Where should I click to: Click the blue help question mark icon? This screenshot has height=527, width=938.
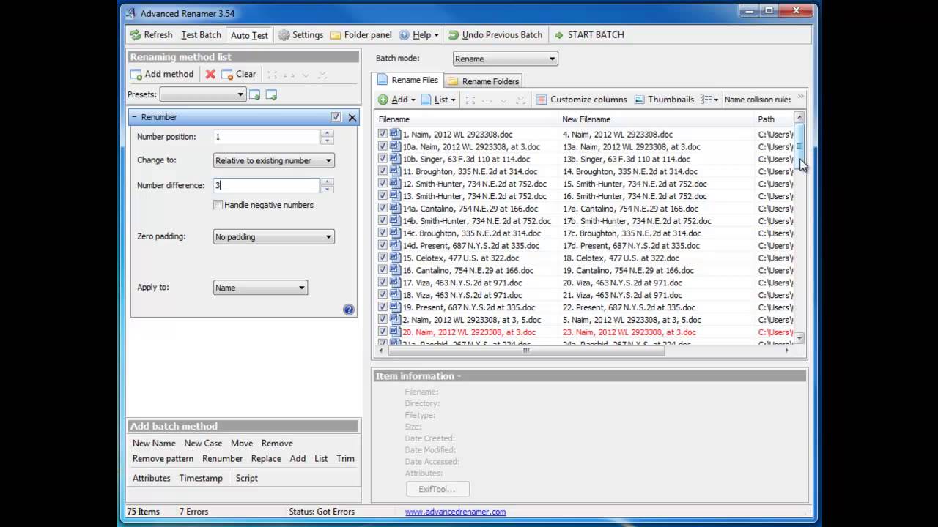click(349, 310)
